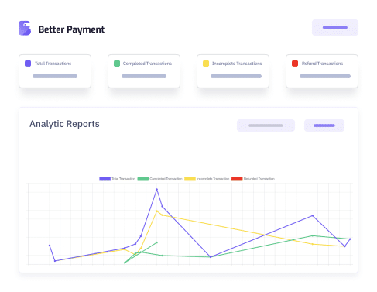This screenshot has height=292, width=377.
Task: Open the Completed Transactions card
Action: pos(144,71)
